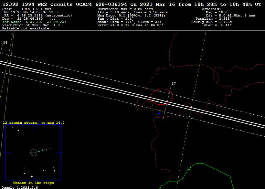Click the 'Asteroid:' heading

[x=211, y=9]
